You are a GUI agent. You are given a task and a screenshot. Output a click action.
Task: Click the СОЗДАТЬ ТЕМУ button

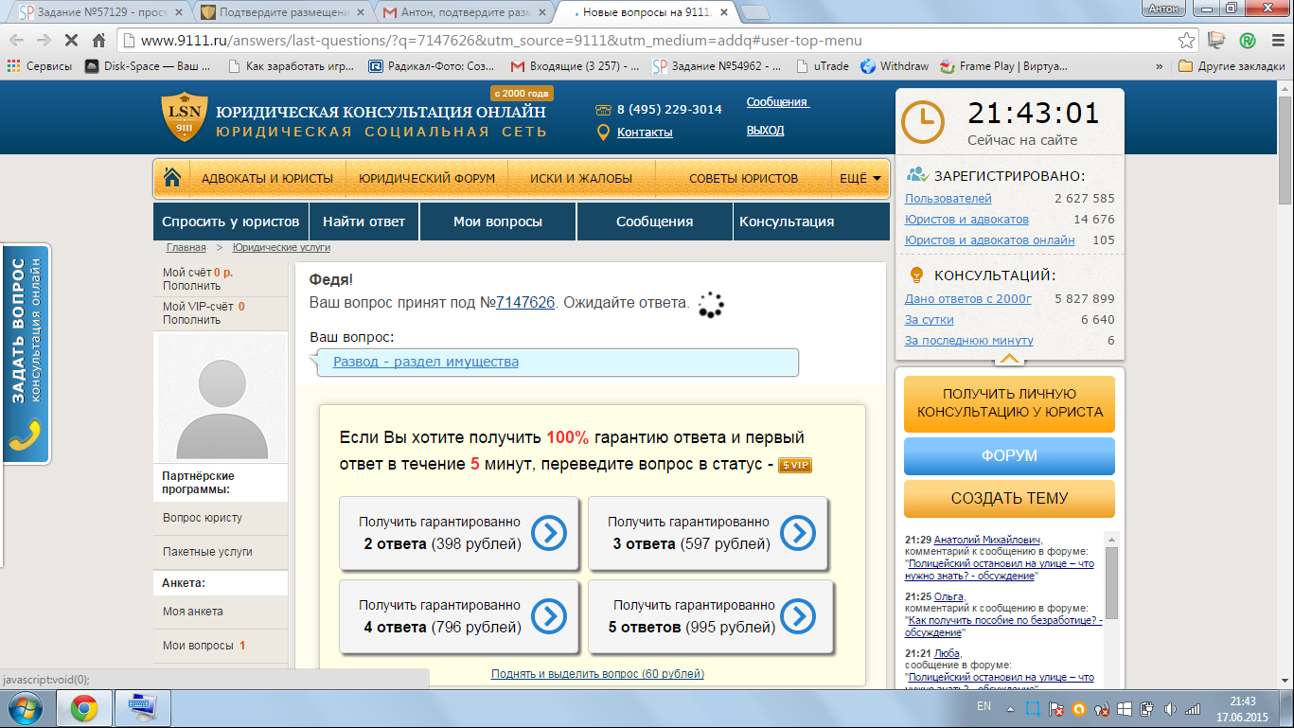[1009, 498]
